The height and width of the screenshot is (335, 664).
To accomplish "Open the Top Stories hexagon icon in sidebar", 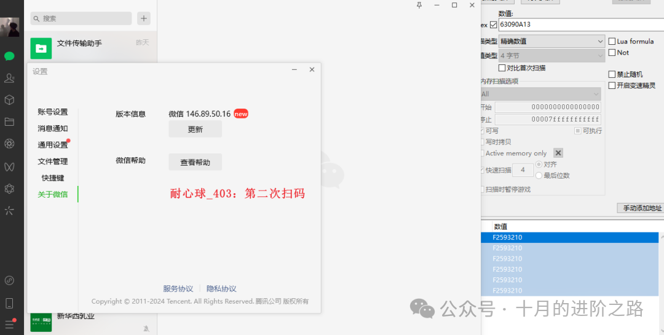I will pyautogui.click(x=9, y=188).
